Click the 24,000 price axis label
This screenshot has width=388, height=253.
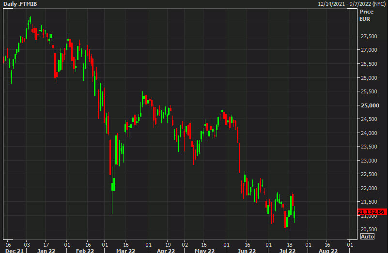pyautogui.click(x=369, y=133)
